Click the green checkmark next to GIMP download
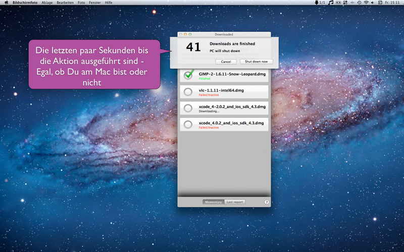This screenshot has width=404, height=252. click(x=188, y=75)
